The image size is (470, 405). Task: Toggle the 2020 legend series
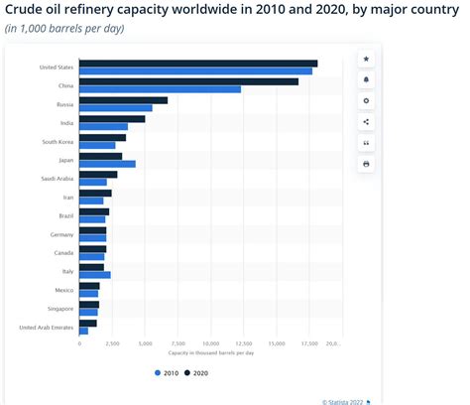(x=196, y=373)
